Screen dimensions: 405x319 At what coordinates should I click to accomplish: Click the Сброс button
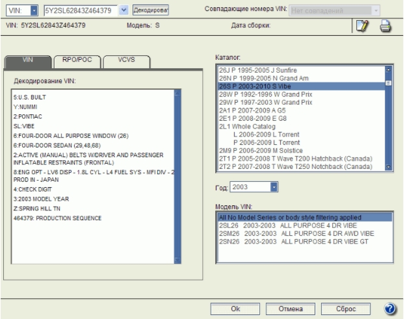pyautogui.click(x=346, y=309)
